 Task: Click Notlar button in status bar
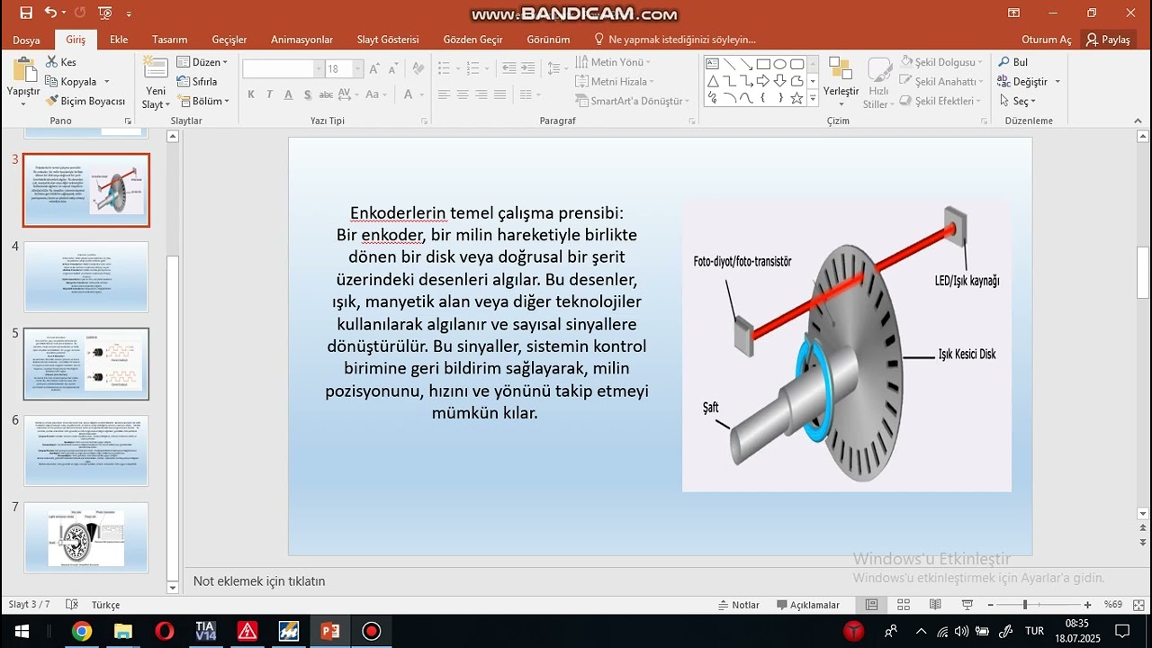tap(739, 605)
